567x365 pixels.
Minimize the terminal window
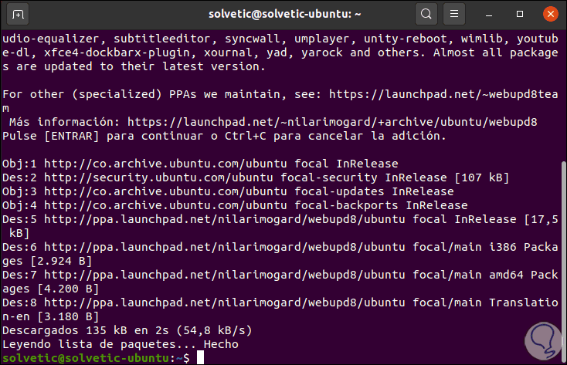pyautogui.click(x=489, y=15)
